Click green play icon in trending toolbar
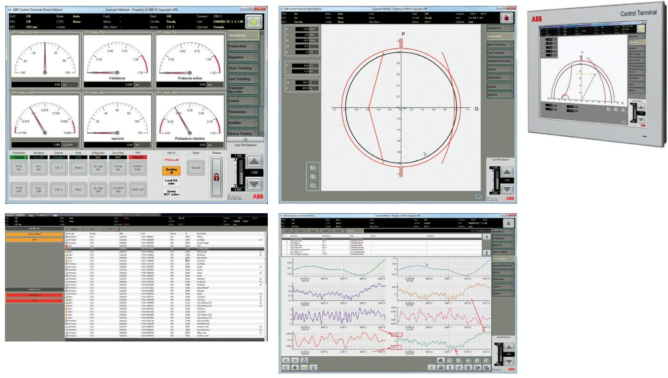This screenshot has width=668, height=378. (304, 368)
